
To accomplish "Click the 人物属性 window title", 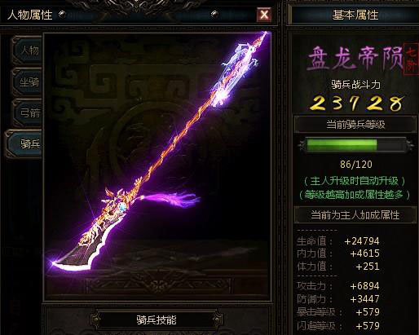I will click(30, 15).
